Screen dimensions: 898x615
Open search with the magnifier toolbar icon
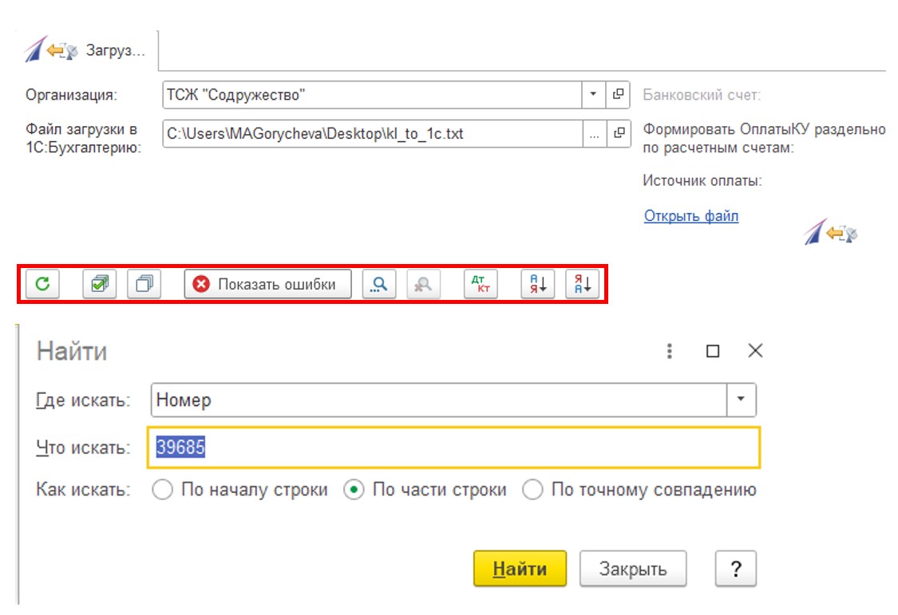pos(379,284)
